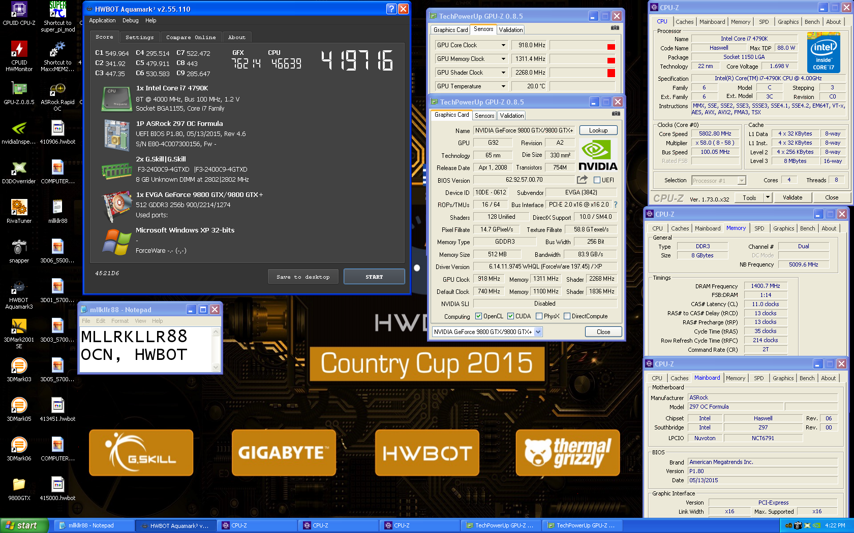Expand the GPU Memory Clock sensor dropdown
Viewport: 854px width, 533px height.
click(x=503, y=59)
